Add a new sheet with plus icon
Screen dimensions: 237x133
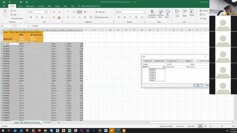tap(59, 122)
